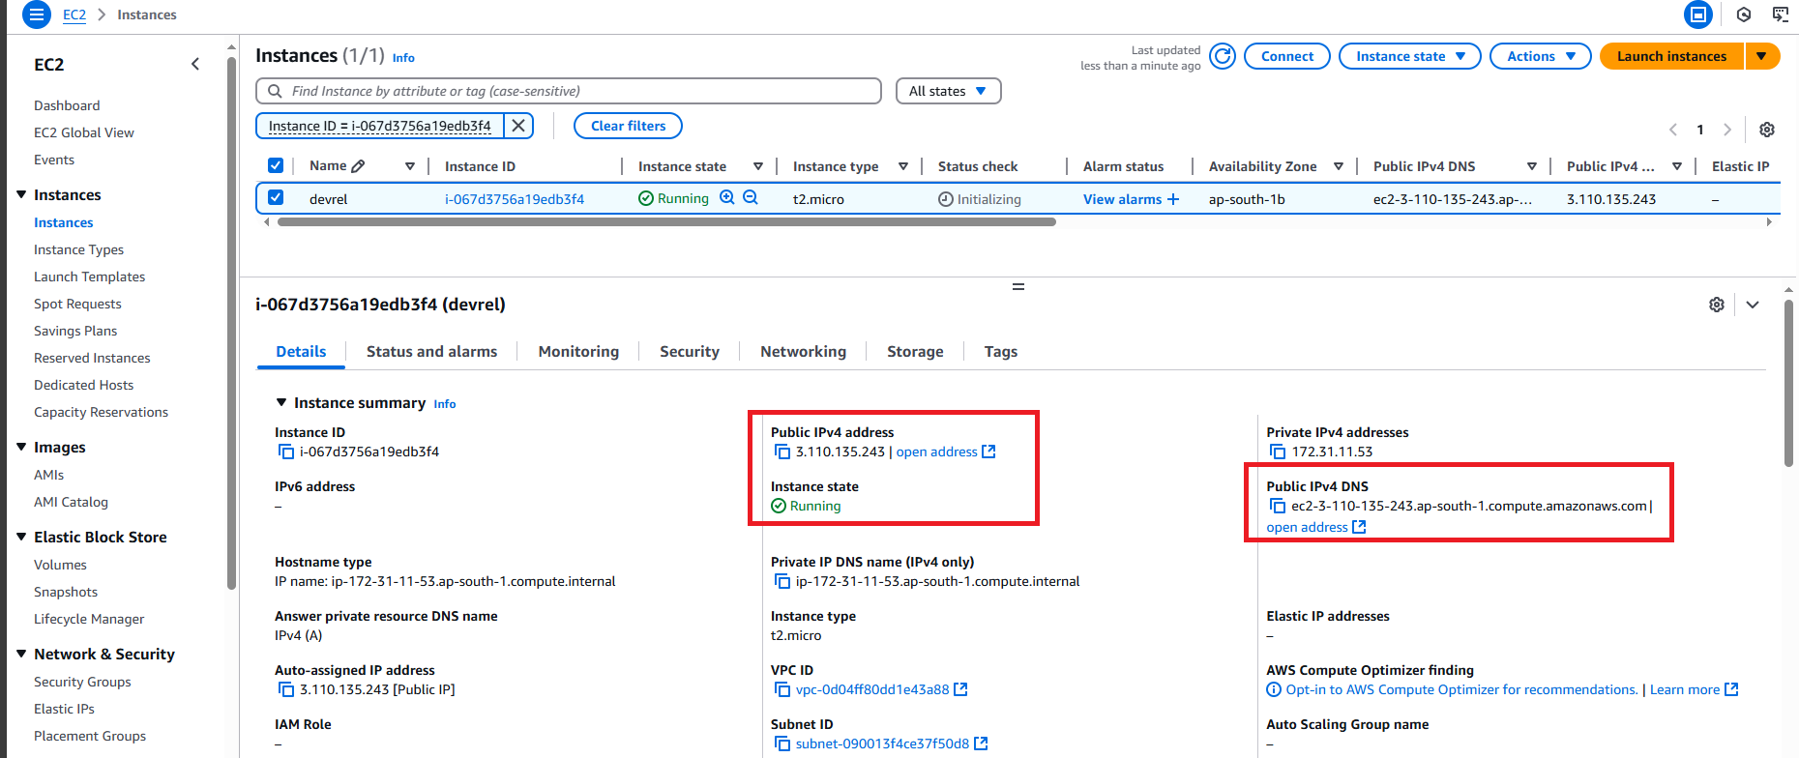Add alarm with plus icon by View alarms
Screen dimensions: 1799x758
1173,199
